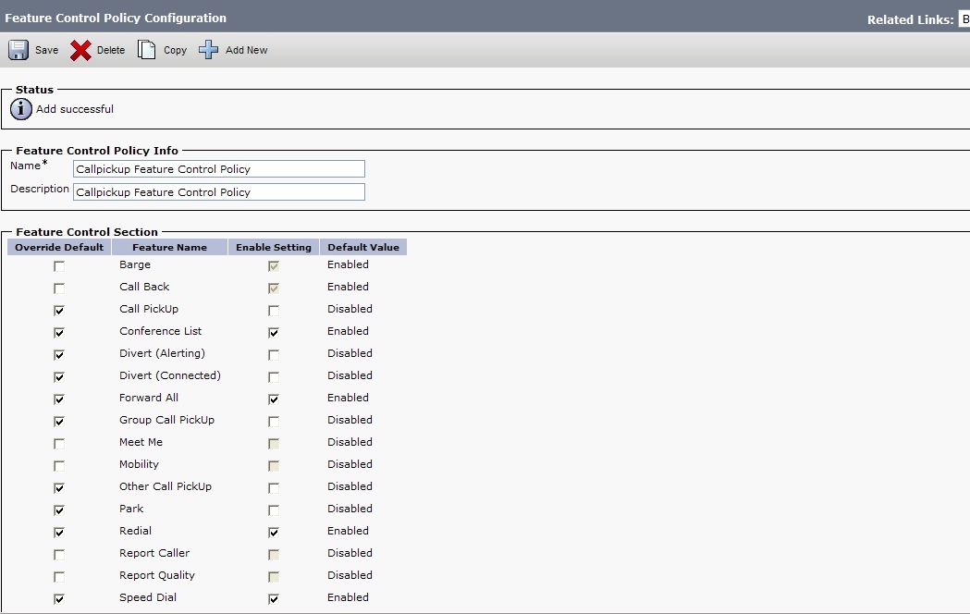Check Override Default for Mobility
Image resolution: width=970 pixels, height=614 pixels.
tap(59, 466)
